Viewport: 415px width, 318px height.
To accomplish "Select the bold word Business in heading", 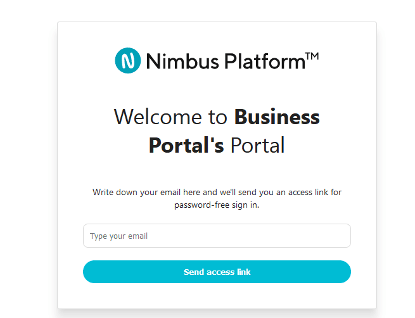I will pos(277,117).
